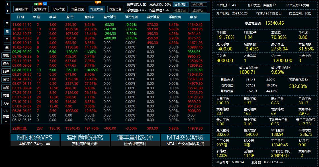319x167 pixels.
Task: Open the 镰丰量化对冲 ad banner
Action: click(135, 140)
